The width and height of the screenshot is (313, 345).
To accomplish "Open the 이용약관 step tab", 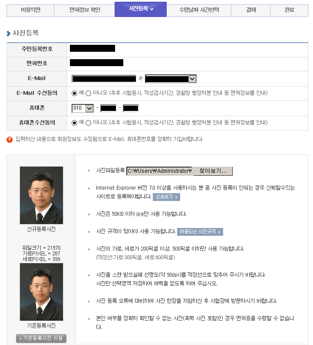I will (x=30, y=10).
